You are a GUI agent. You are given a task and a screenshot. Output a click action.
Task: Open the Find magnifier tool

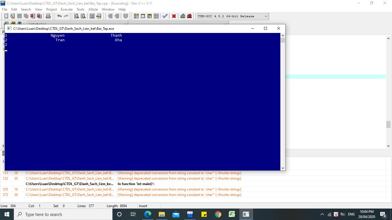coord(76,16)
